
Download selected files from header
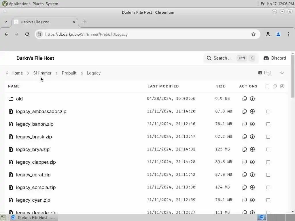coord(282,86)
